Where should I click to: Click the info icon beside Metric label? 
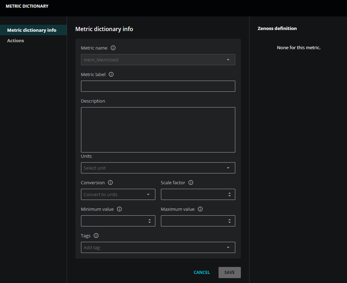coord(111,74)
